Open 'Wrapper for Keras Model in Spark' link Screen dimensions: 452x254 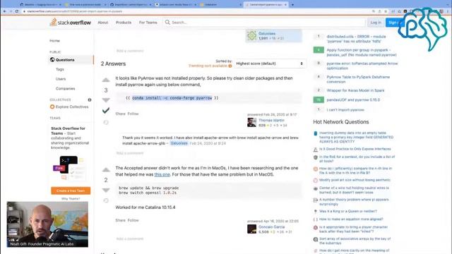click(355, 90)
